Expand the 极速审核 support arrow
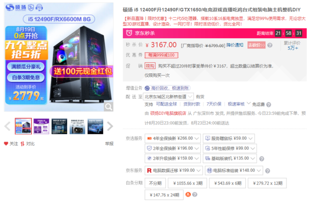 [x=249, y=103]
